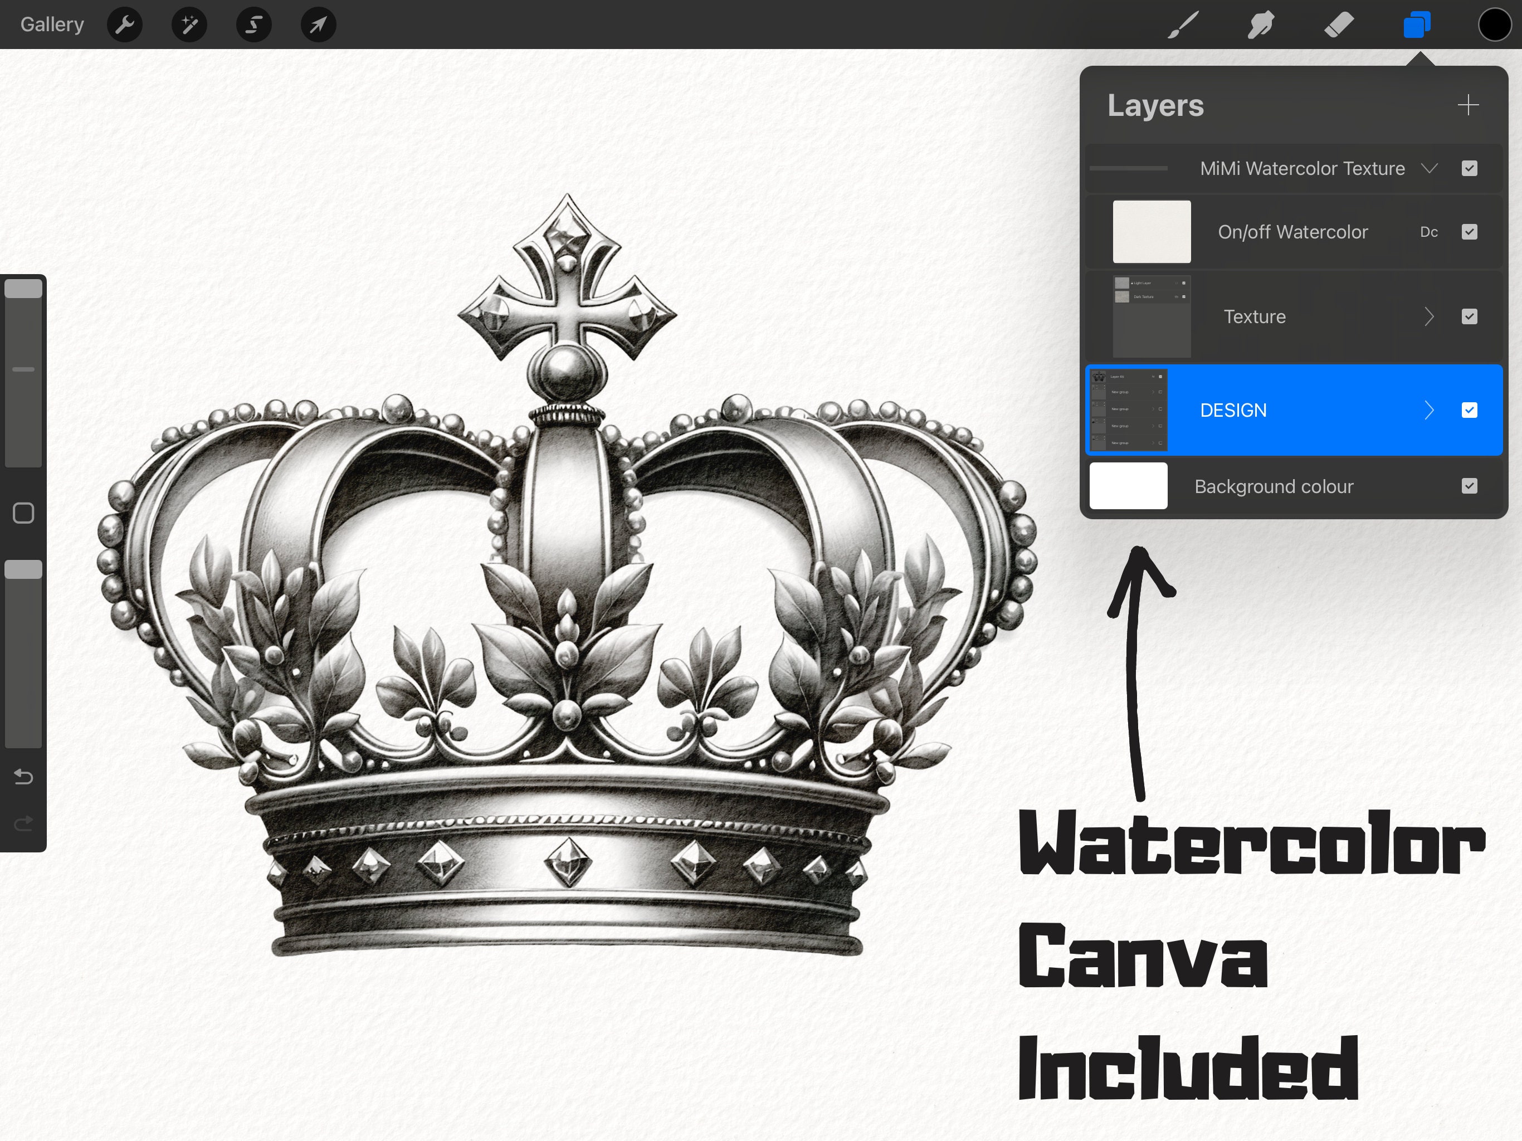Add a new layer with plus icon
Image resolution: width=1522 pixels, height=1141 pixels.
tap(1467, 105)
